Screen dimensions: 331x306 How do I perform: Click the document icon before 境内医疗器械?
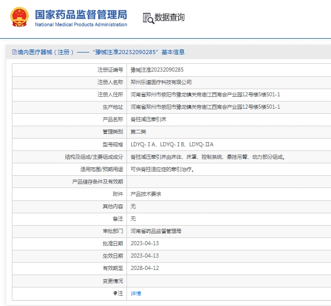(x=14, y=52)
